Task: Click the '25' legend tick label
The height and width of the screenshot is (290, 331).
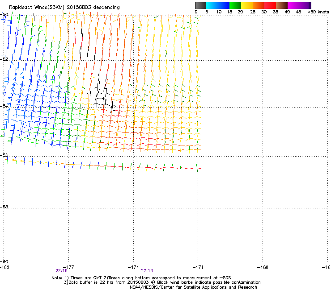Action: click(x=253, y=12)
